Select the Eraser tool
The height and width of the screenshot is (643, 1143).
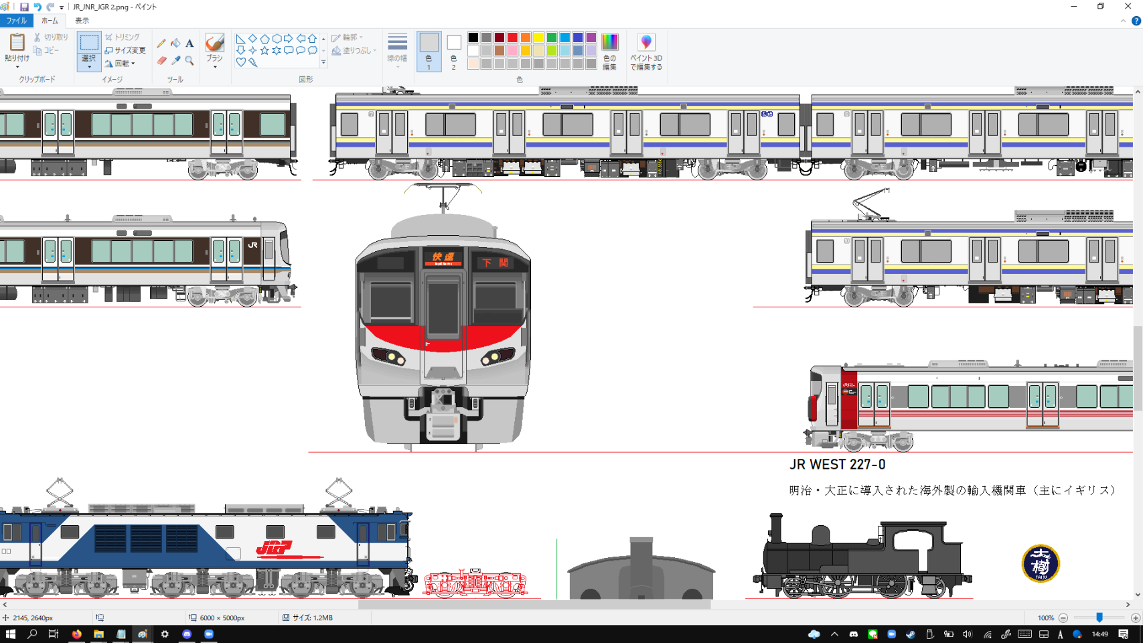(x=161, y=61)
